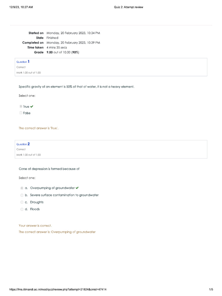Open the Question 2 heading link
The width and height of the screenshot is (222, 296).
click(x=23, y=144)
